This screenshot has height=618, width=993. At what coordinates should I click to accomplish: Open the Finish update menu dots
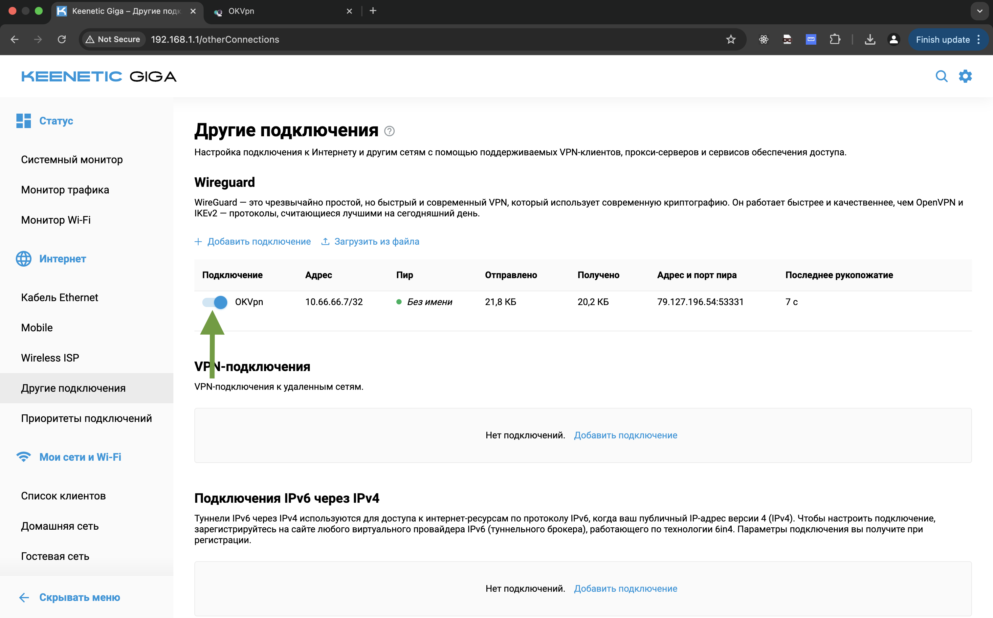(979, 40)
